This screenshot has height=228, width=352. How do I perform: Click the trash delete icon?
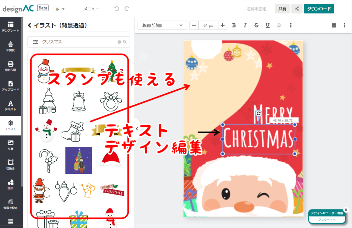tap(334, 25)
